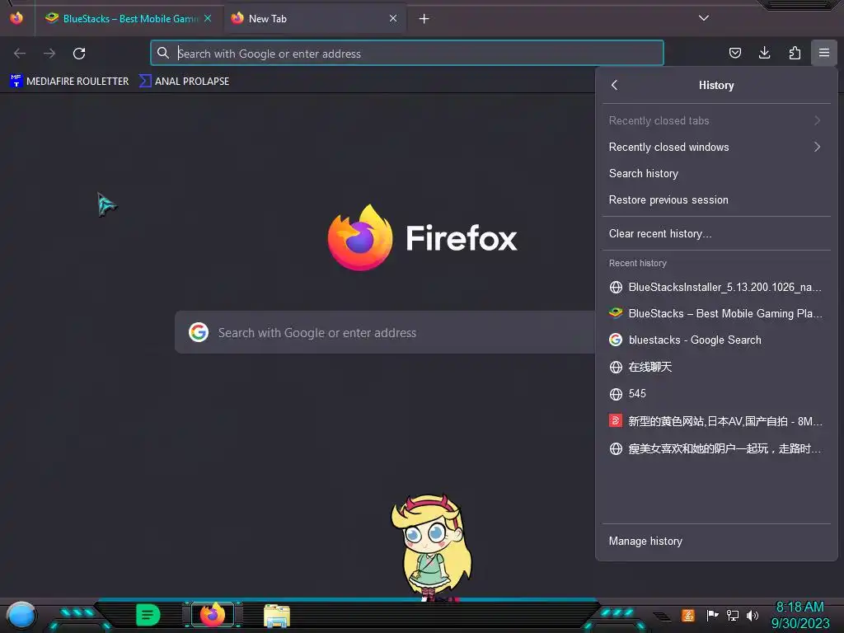
Task: Select the New Tab tab
Action: click(315, 19)
